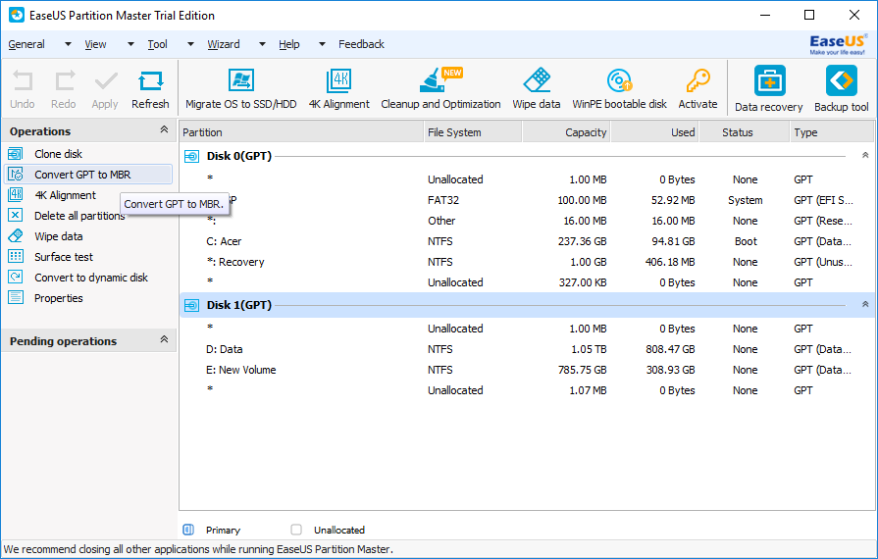878x559 pixels.
Task: Collapse the Disk 1 partition group
Action: click(x=864, y=305)
